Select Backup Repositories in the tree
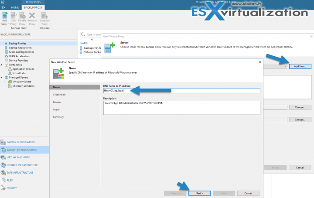 coord(20,48)
